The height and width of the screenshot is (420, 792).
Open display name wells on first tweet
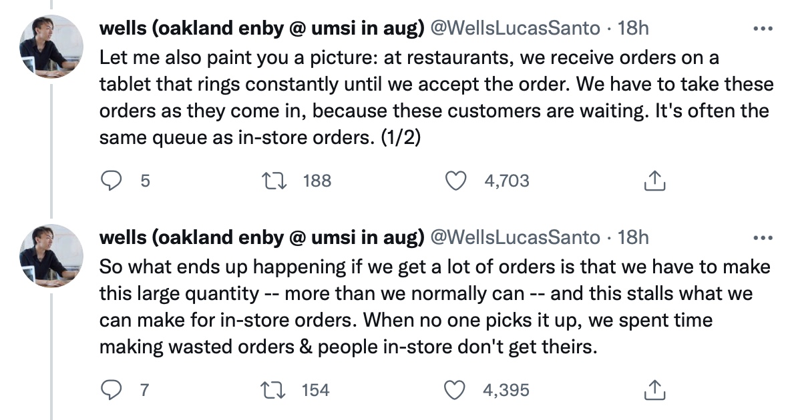pos(262,28)
